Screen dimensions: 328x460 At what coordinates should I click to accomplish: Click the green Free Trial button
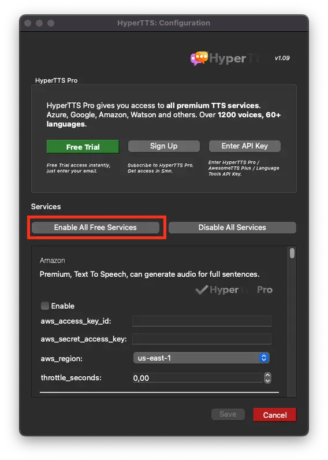(x=83, y=147)
